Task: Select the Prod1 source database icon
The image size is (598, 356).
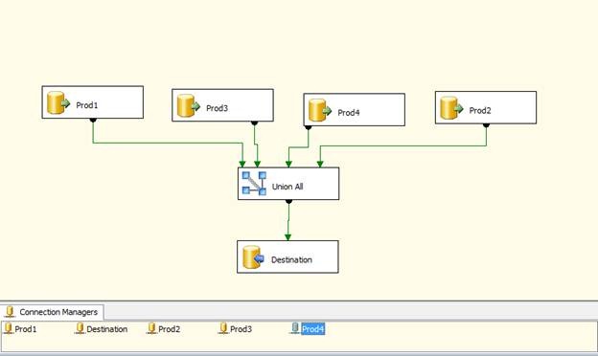Action: (58, 102)
